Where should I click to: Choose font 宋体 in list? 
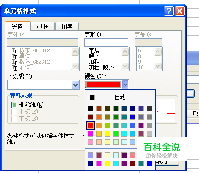click(25, 67)
